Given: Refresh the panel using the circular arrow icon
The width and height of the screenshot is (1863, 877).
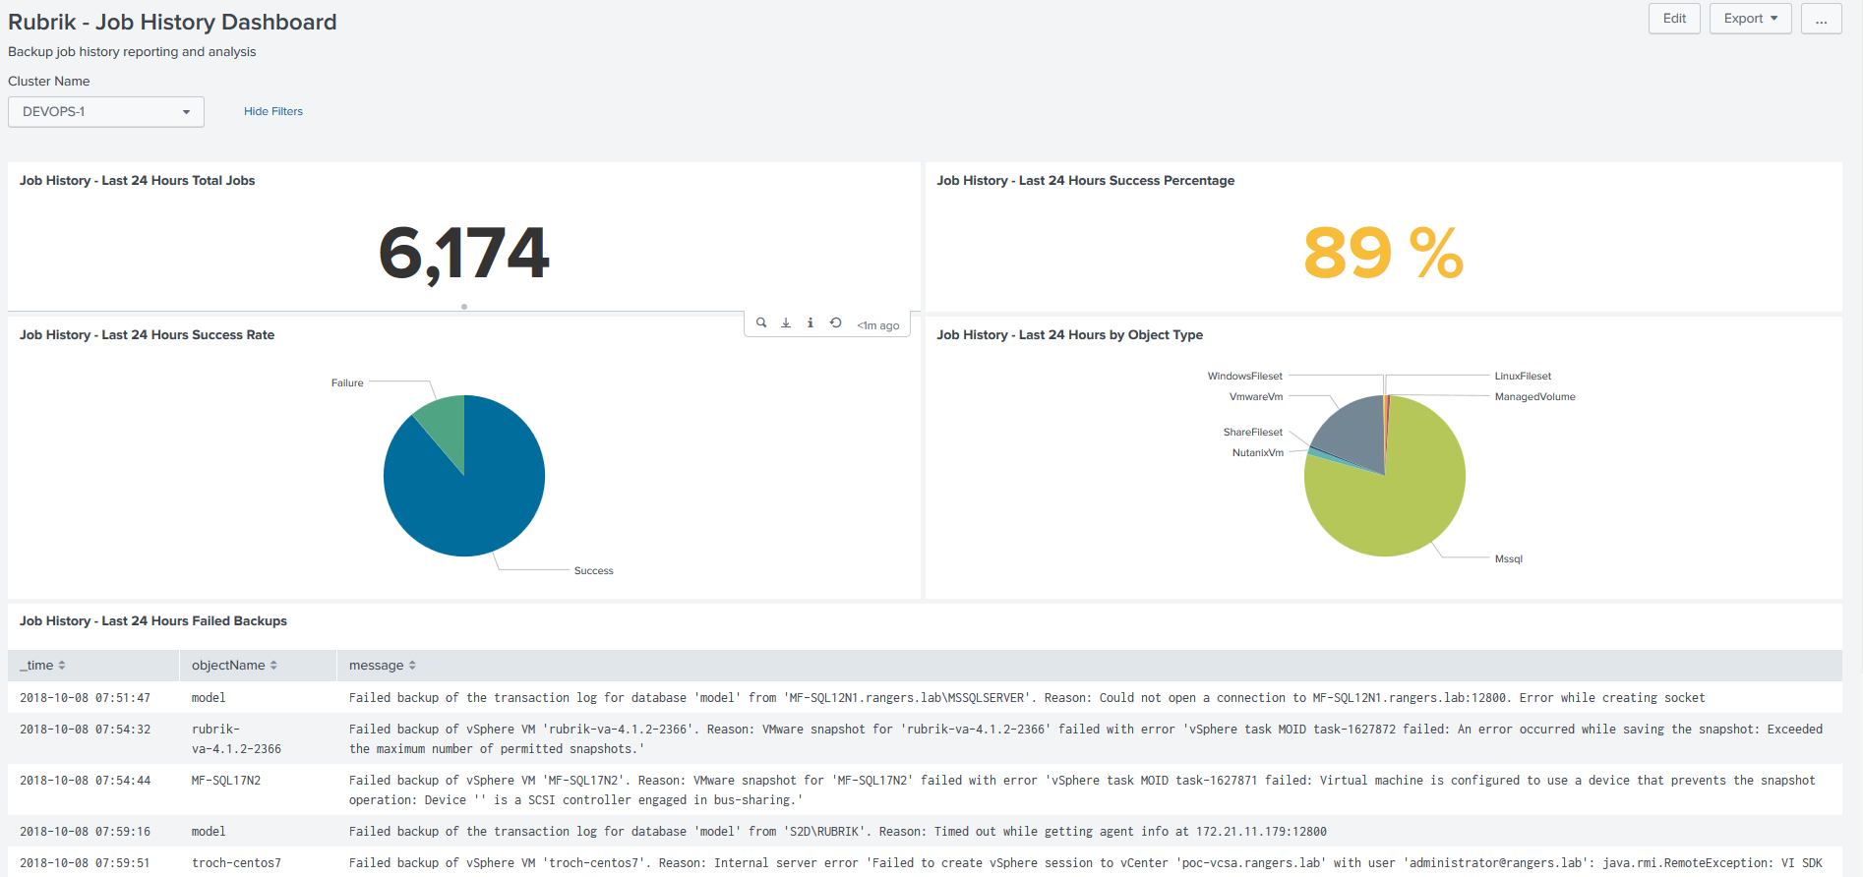Looking at the screenshot, I should [835, 322].
